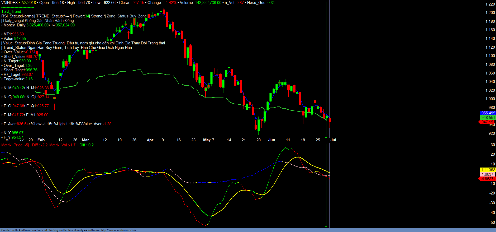496x232 pixels.
Task: Click the -50 oscillator axis tick
Action: click(492, 222)
